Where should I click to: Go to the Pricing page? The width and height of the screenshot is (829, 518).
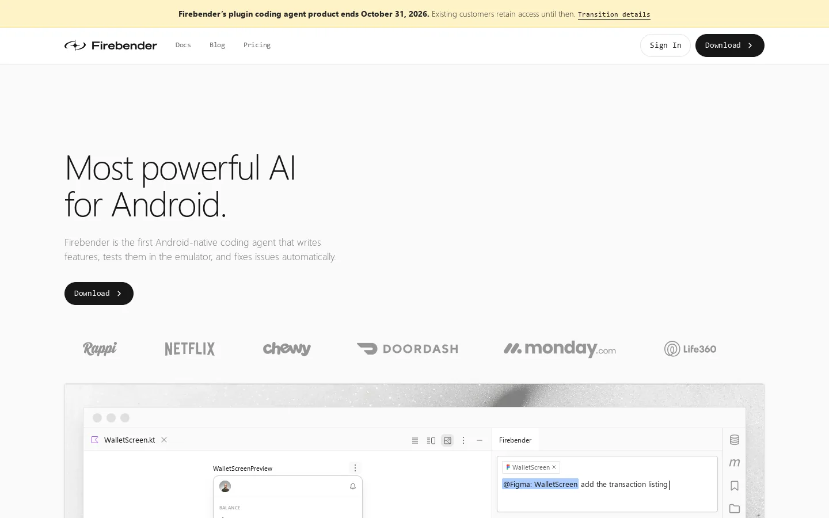[257, 45]
